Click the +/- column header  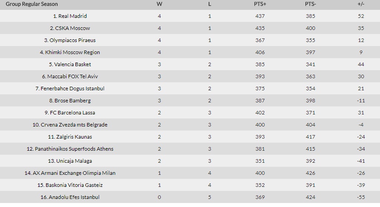point(361,4)
